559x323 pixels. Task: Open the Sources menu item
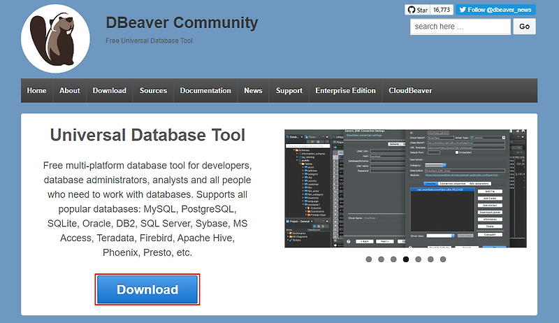click(153, 91)
